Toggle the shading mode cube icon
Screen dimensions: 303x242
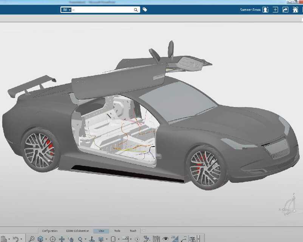(x=100, y=239)
